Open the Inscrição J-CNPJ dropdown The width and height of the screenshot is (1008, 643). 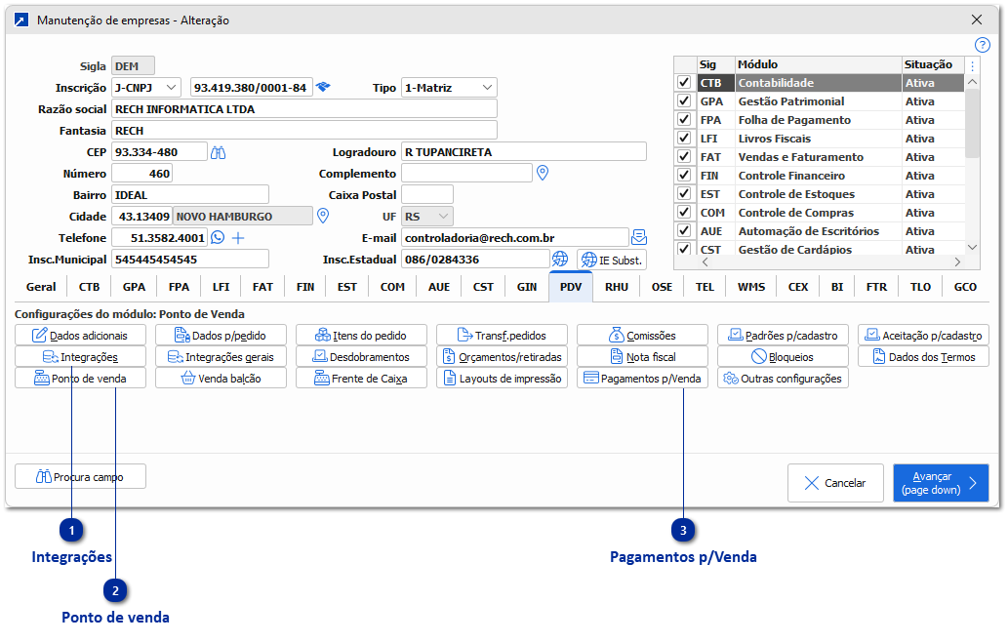coord(146,88)
